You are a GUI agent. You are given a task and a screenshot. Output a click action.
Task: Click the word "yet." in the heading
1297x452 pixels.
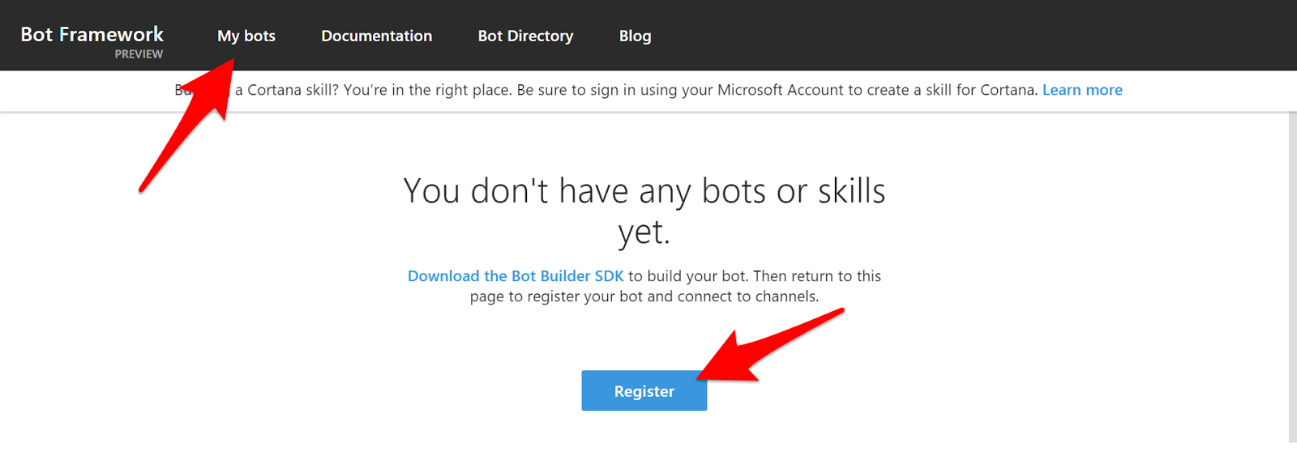pos(644,233)
